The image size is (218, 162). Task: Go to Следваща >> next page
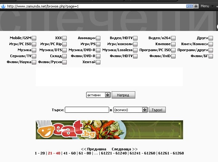point(125,149)
